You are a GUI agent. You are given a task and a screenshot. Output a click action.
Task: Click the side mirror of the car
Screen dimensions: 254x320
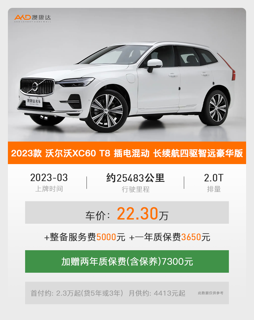click(155, 65)
